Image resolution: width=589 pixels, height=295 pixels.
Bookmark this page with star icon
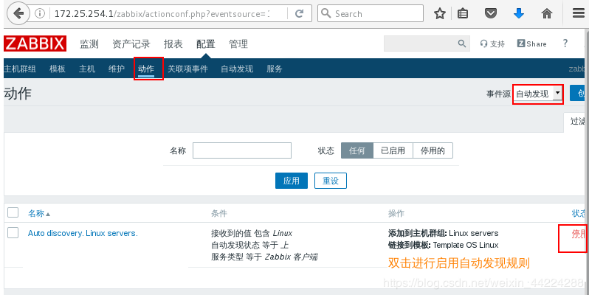pyautogui.click(x=439, y=14)
